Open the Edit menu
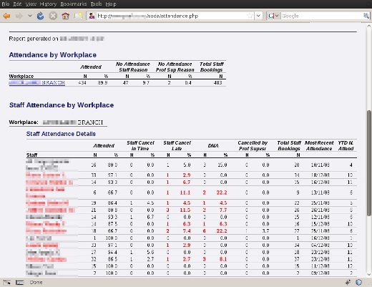The image size is (372, 287). pyautogui.click(x=17, y=4)
